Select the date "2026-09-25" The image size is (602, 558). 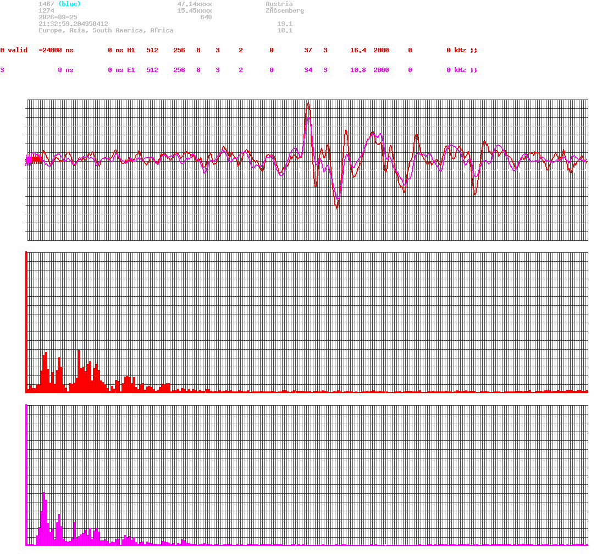58,17
